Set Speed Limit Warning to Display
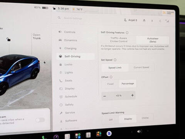 click(128, 119)
